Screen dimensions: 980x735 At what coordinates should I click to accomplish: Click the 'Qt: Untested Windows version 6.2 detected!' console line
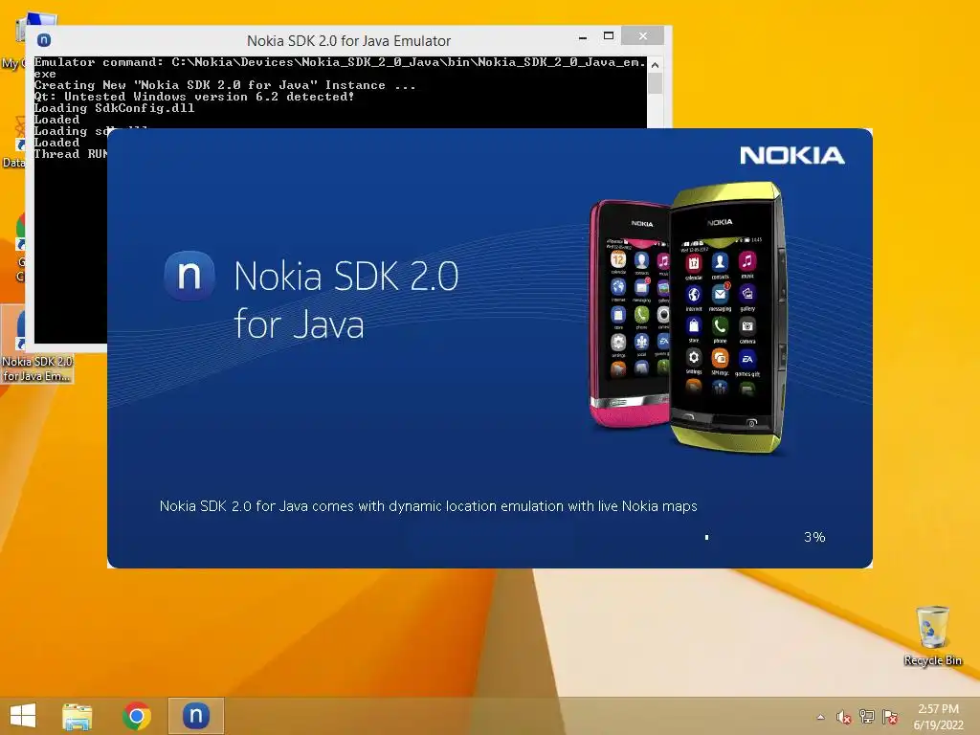tap(193, 97)
